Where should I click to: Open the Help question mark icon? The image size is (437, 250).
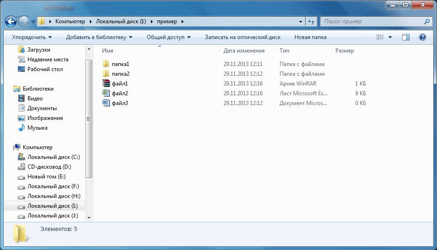423,37
